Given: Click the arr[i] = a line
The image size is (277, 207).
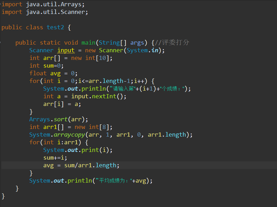Looking at the screenshot, I should (62, 104).
